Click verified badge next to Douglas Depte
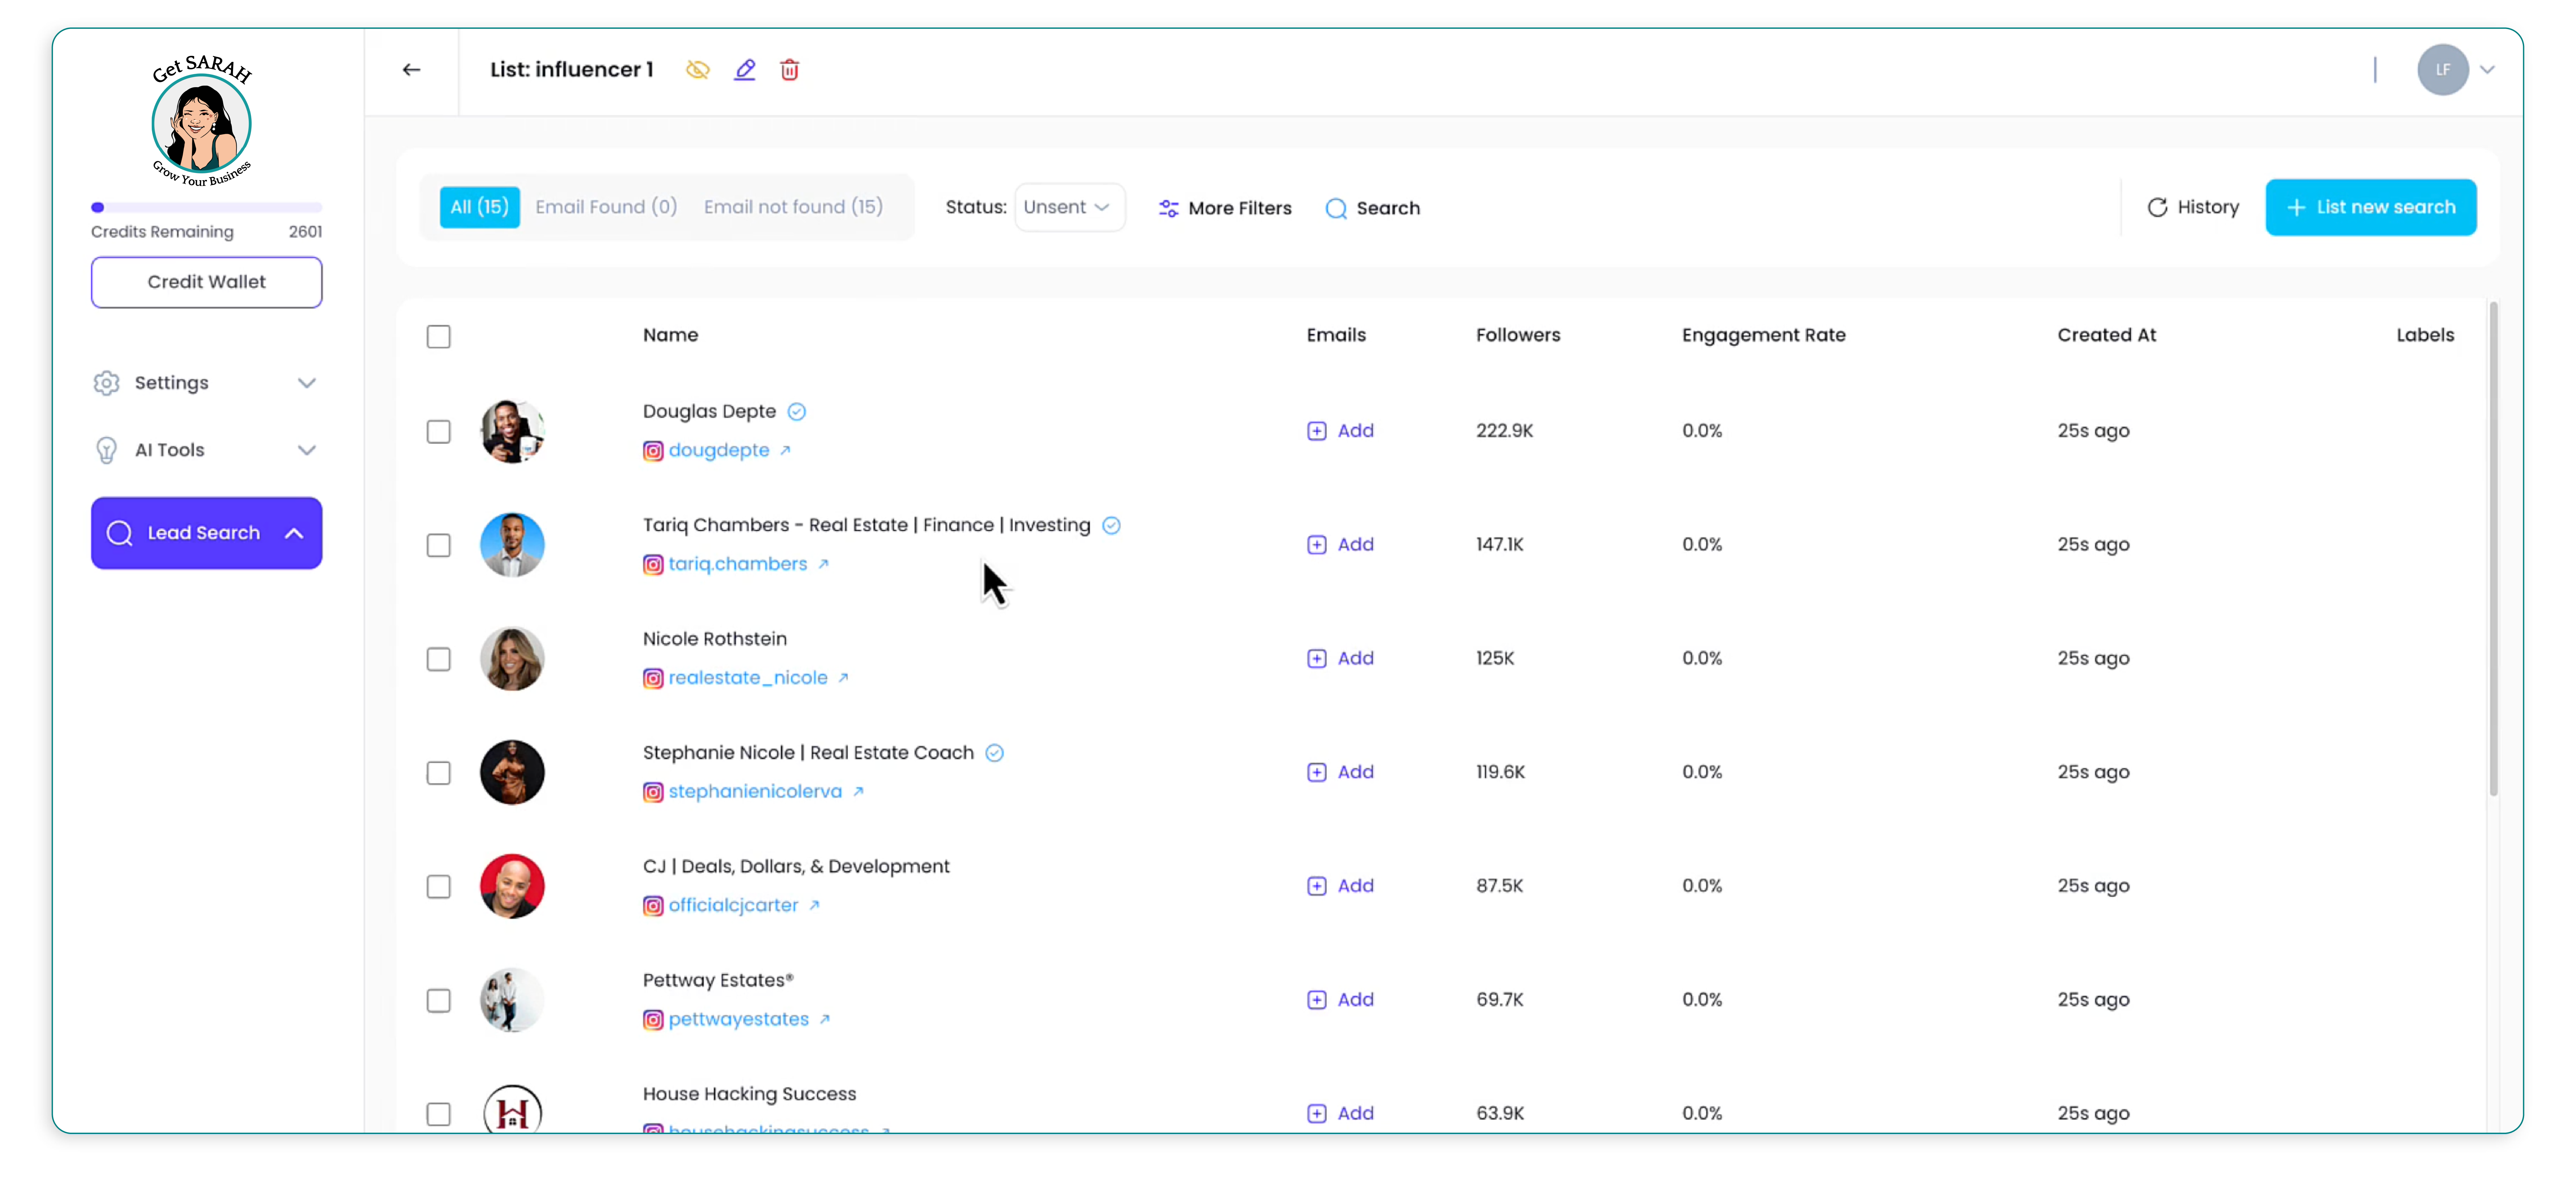Image resolution: width=2576 pixels, height=1196 pixels. tap(797, 412)
